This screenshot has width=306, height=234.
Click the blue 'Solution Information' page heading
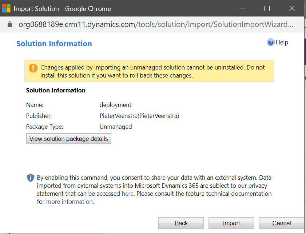[54, 44]
